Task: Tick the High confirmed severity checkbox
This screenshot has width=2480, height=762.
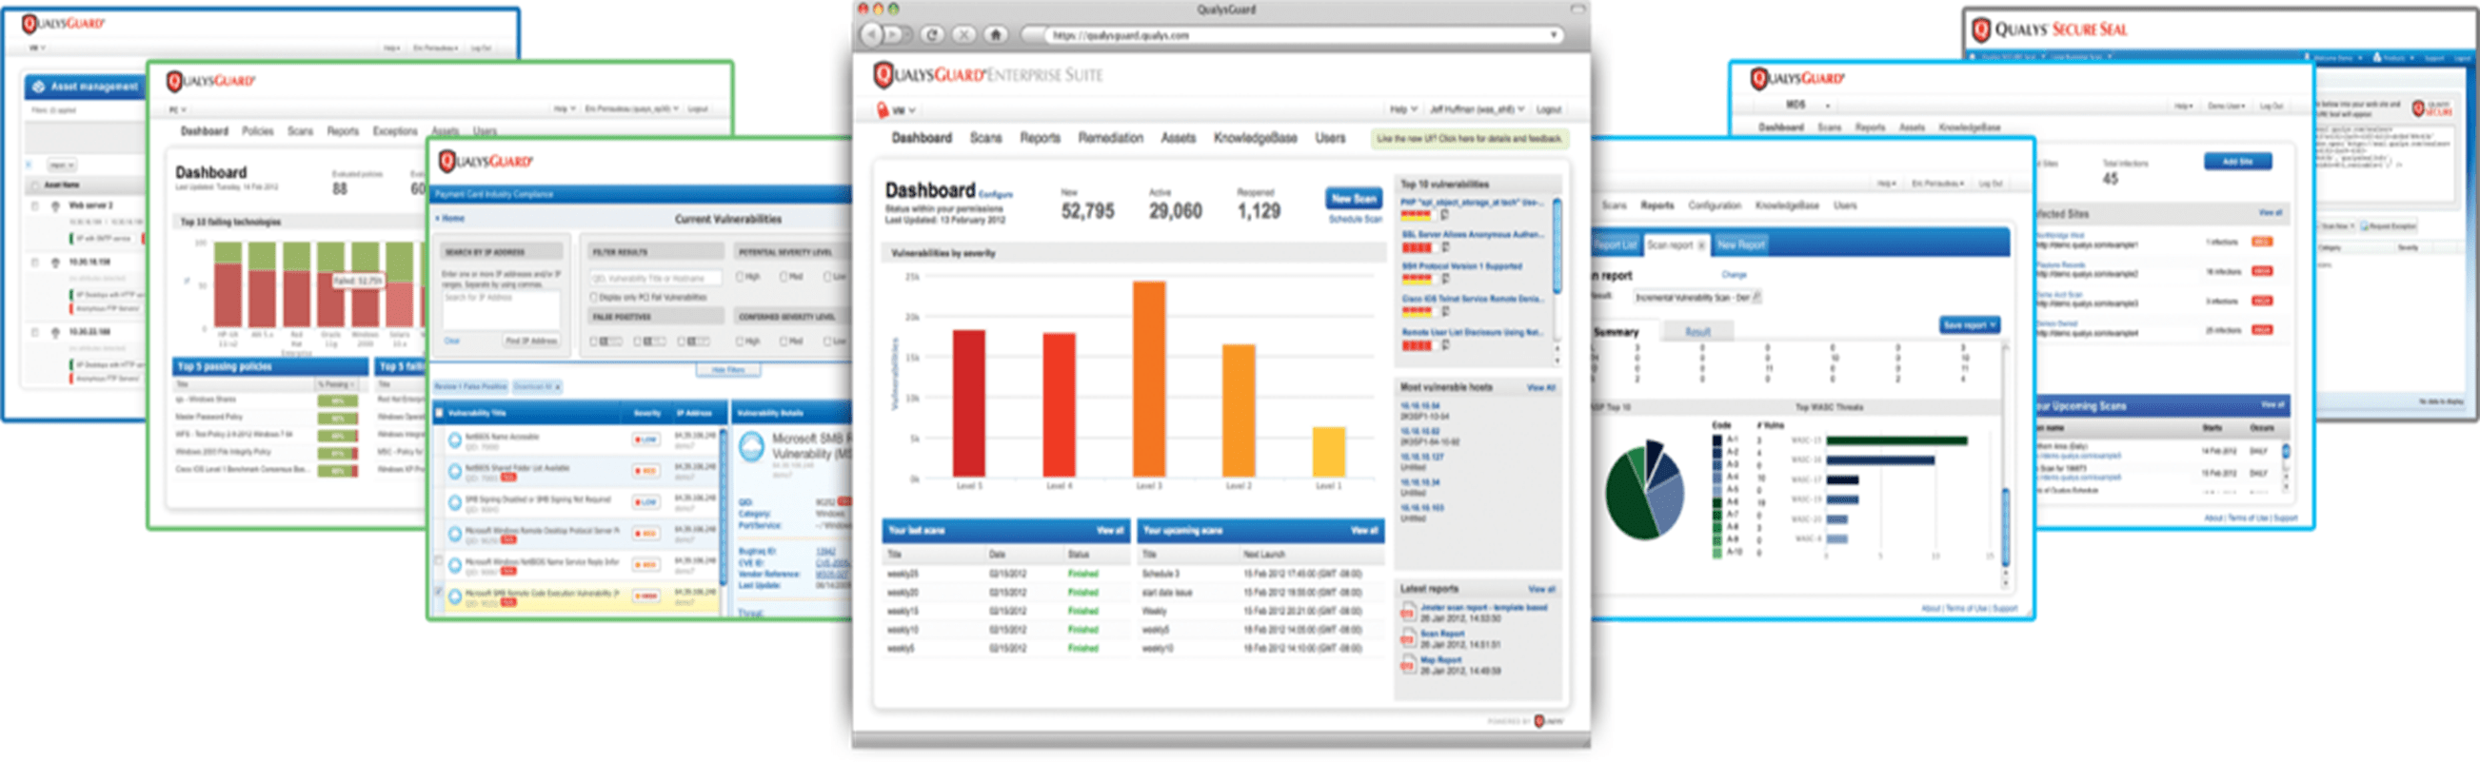Action: pos(741,341)
